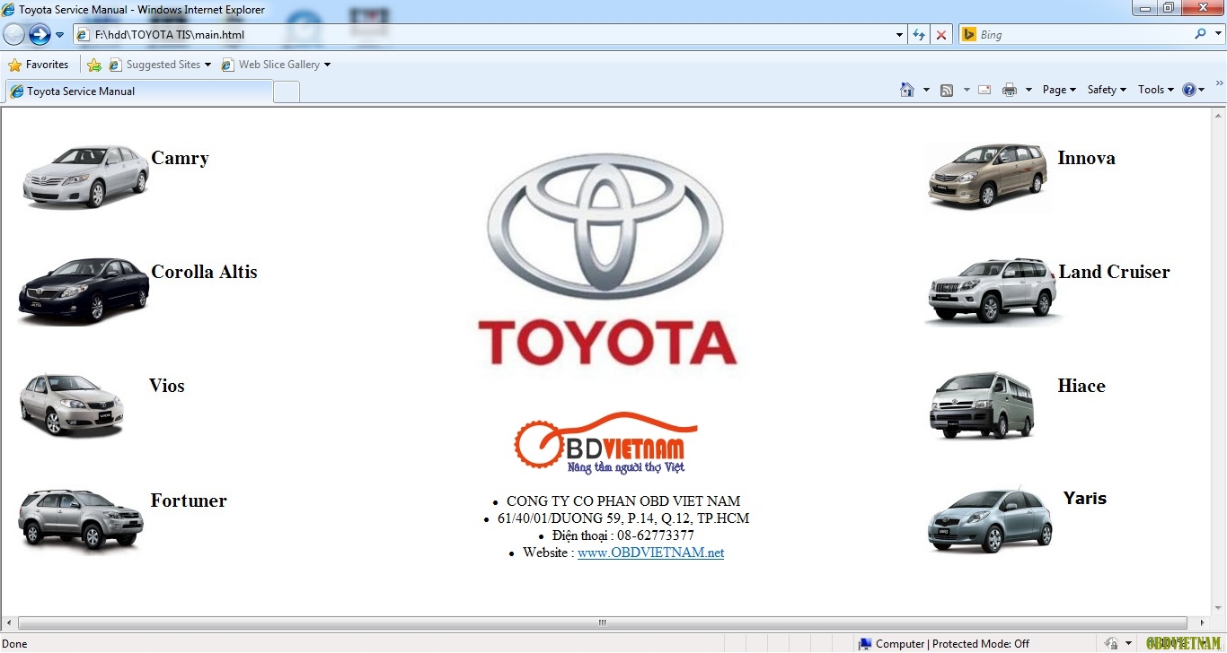
Task: Click the page icon in the address bar
Action: pyautogui.click(x=84, y=35)
